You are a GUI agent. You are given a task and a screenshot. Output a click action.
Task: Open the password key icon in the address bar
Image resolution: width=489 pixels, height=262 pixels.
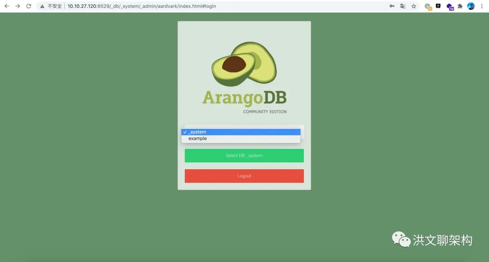click(392, 6)
